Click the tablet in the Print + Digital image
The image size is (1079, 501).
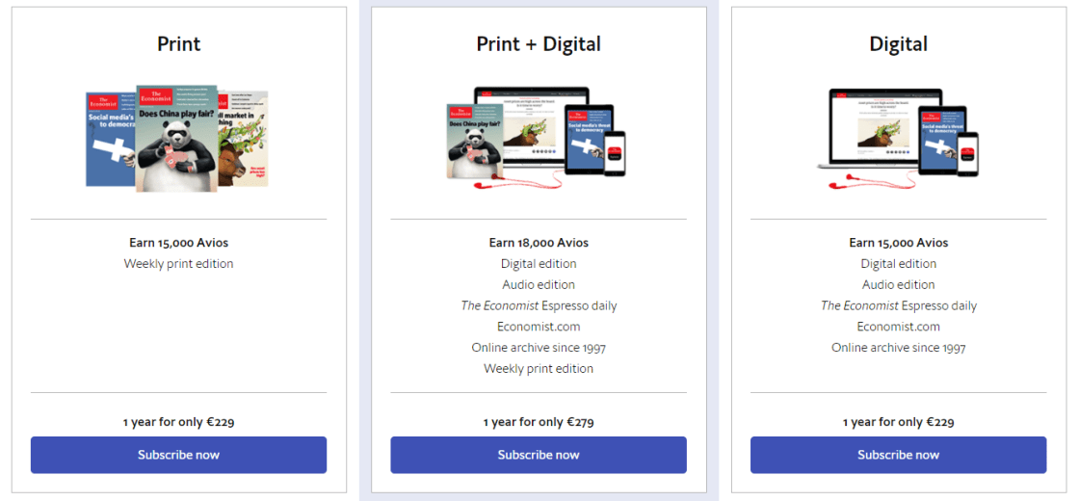[587, 140]
